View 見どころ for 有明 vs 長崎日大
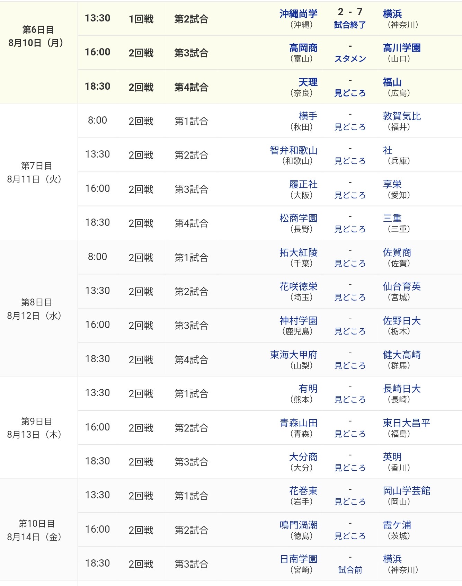Viewport: 462px width, 586px height. (x=350, y=400)
